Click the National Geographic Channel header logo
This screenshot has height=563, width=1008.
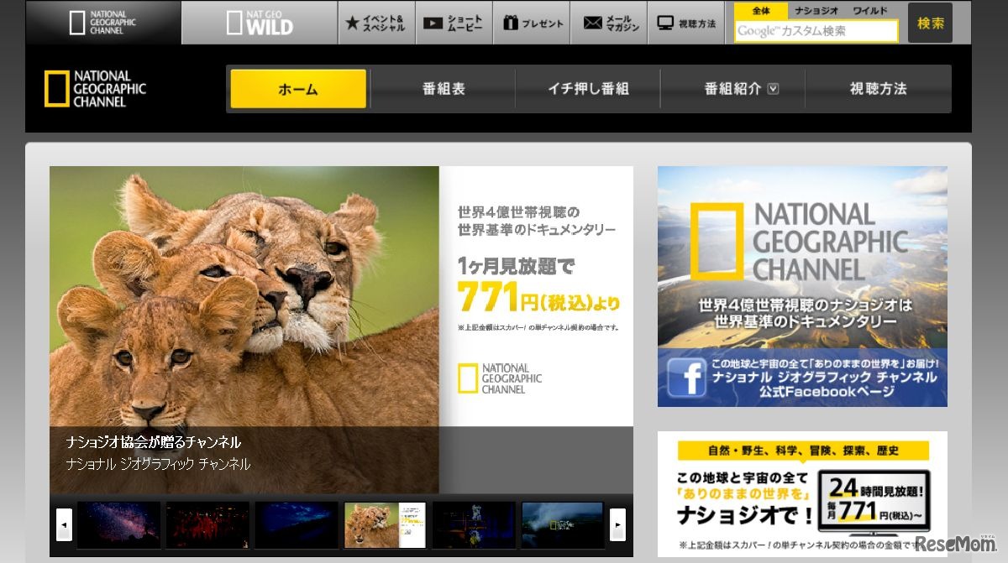tap(95, 89)
